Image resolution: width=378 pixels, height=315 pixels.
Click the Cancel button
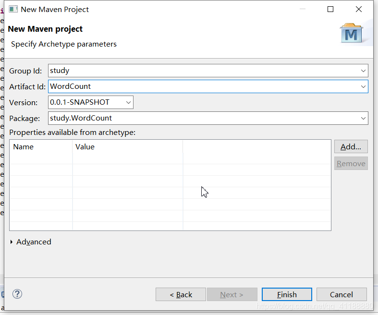tap(341, 294)
